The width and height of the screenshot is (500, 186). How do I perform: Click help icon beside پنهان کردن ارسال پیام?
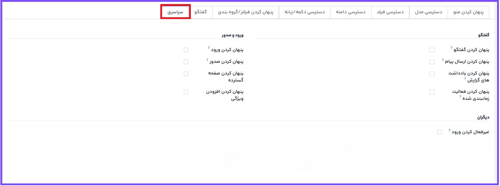tap(443, 60)
